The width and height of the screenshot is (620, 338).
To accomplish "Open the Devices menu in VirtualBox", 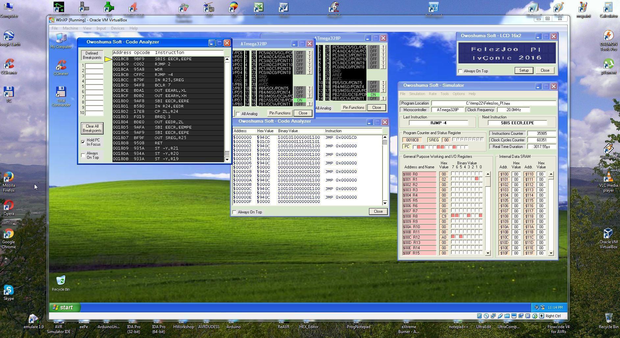I will [x=117, y=28].
